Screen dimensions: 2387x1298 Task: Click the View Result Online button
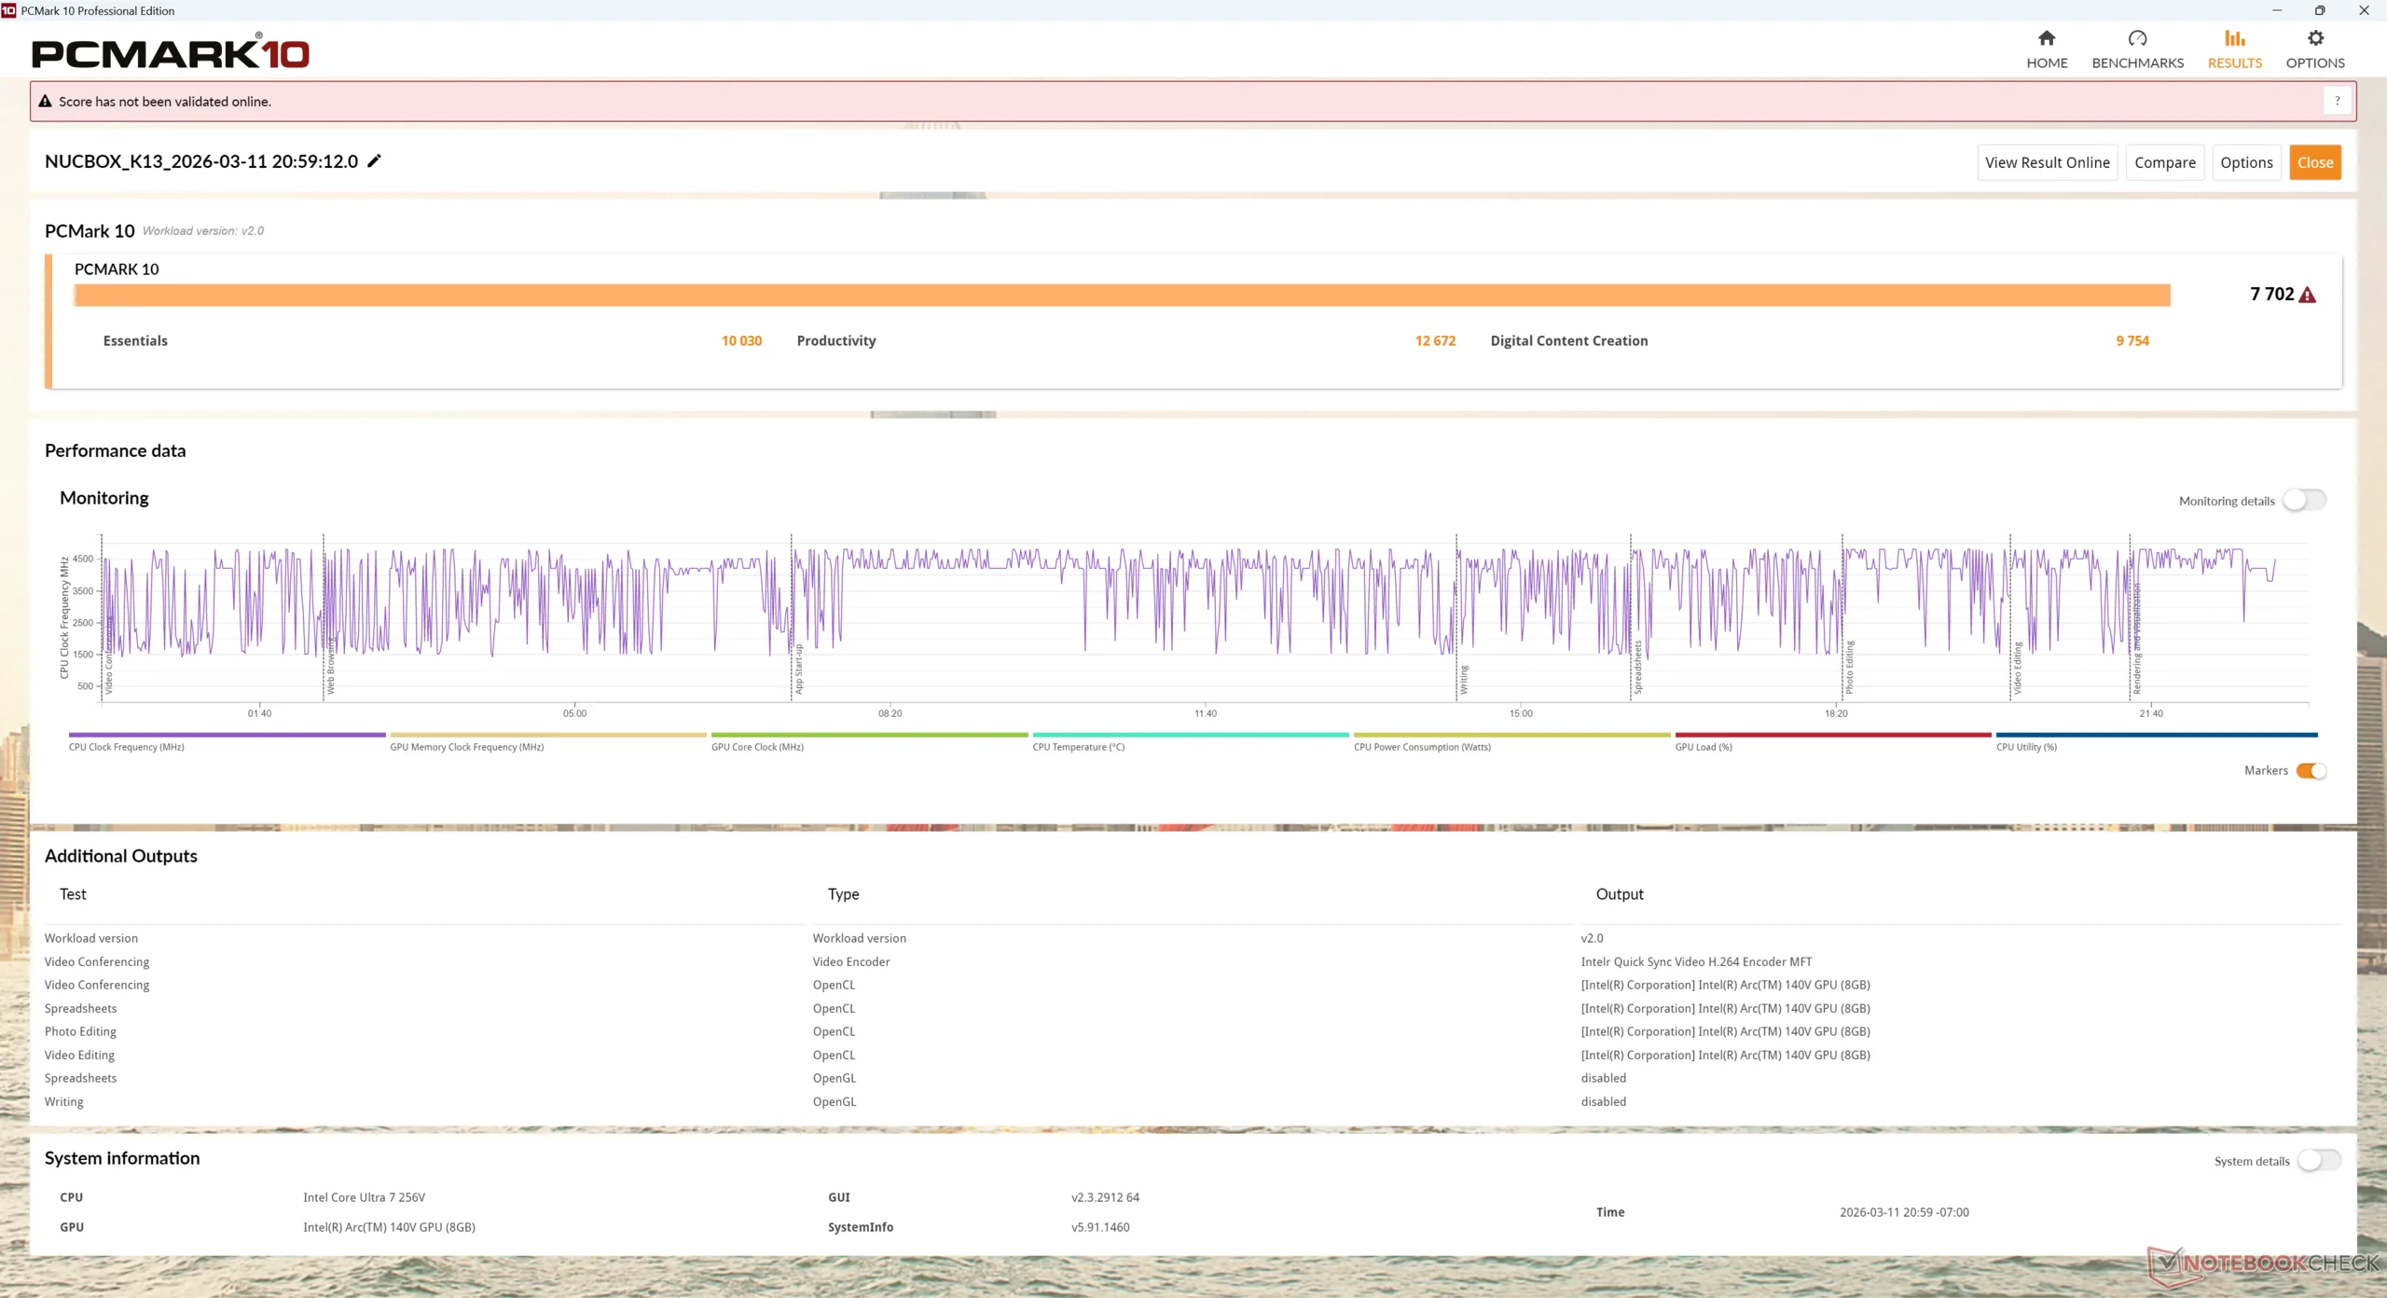pos(2047,163)
